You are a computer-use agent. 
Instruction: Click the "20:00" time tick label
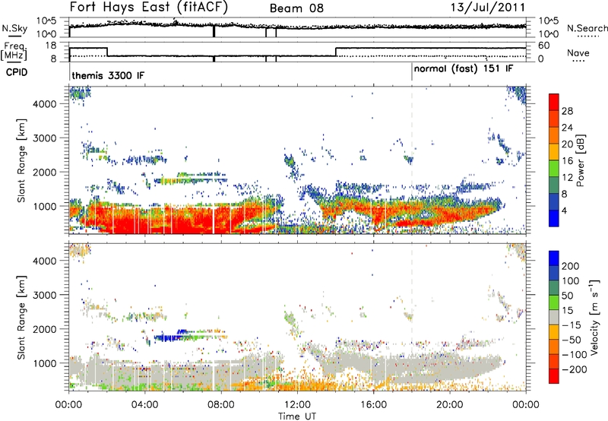(x=450, y=405)
